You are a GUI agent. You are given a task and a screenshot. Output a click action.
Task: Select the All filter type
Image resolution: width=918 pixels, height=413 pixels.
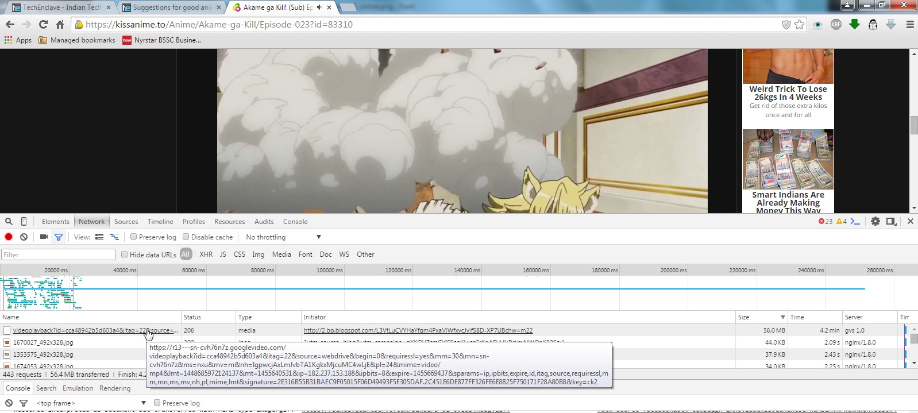coord(186,254)
